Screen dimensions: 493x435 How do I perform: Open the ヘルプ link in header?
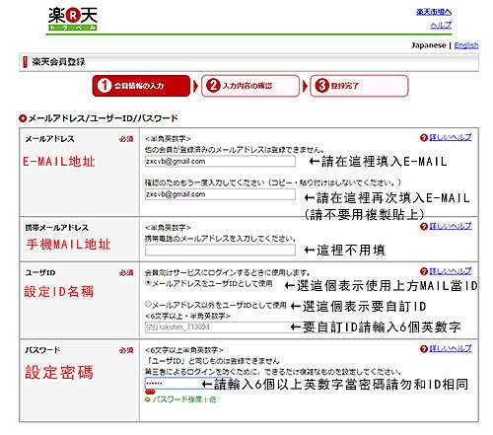click(x=441, y=25)
